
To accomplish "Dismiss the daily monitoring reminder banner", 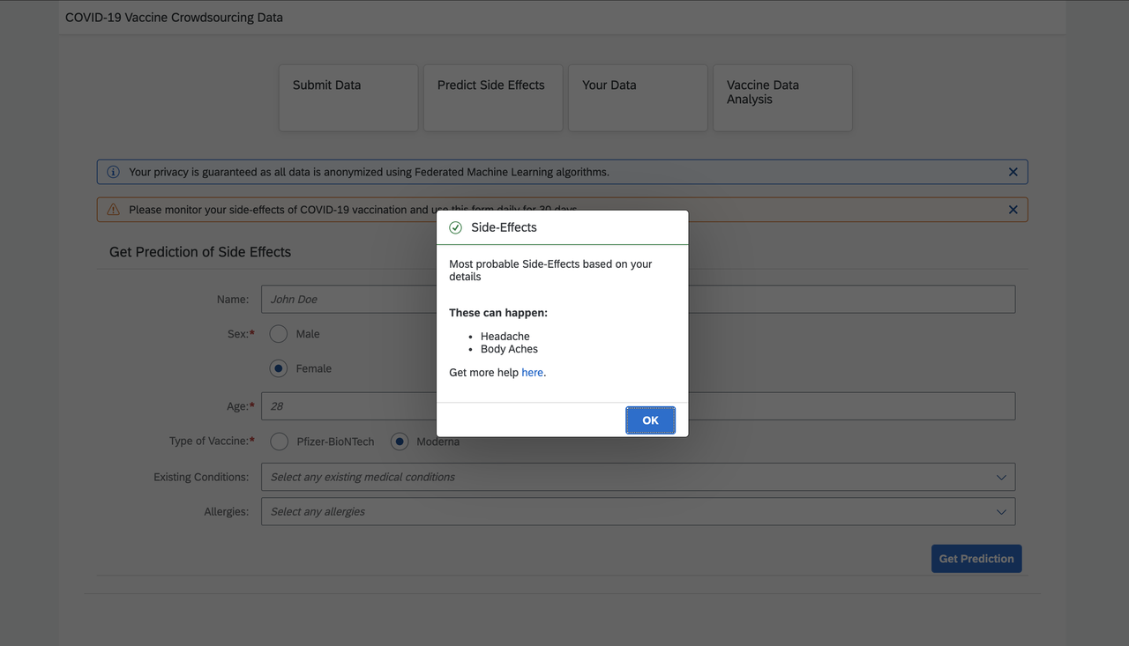I will [x=1013, y=209].
